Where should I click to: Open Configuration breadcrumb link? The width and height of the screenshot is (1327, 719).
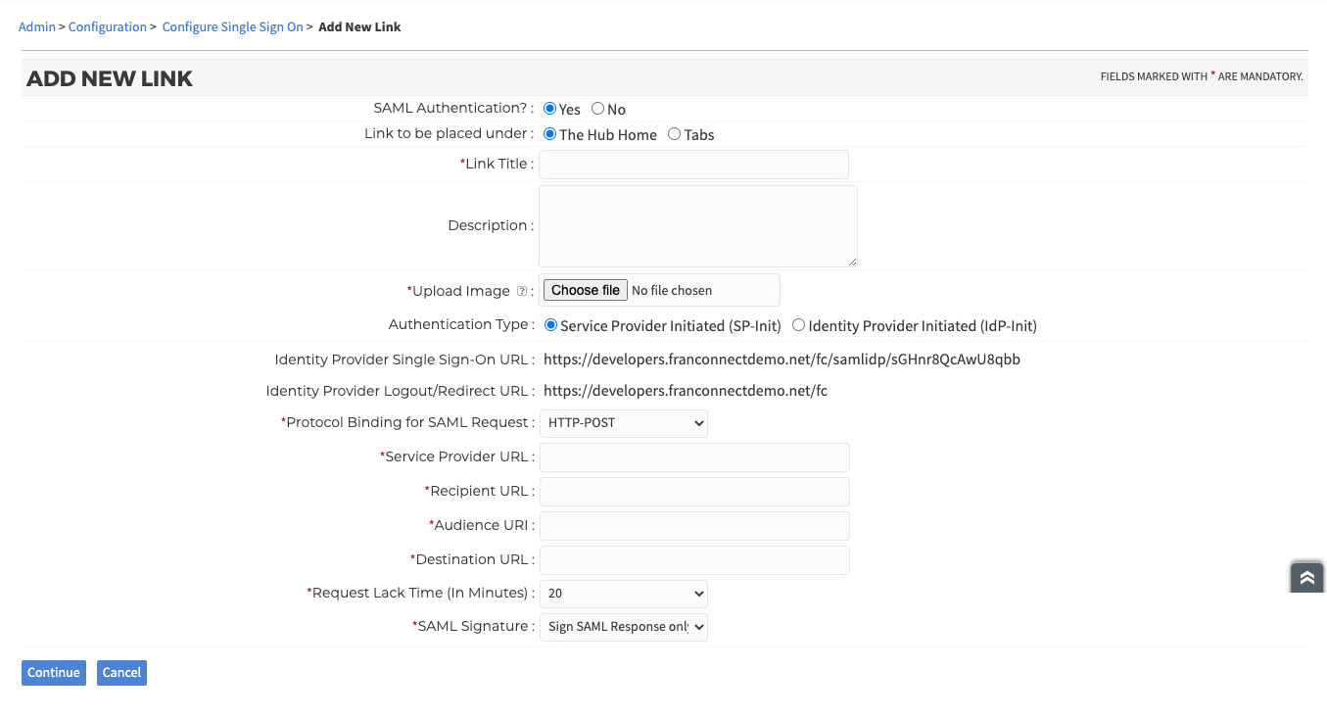[108, 26]
